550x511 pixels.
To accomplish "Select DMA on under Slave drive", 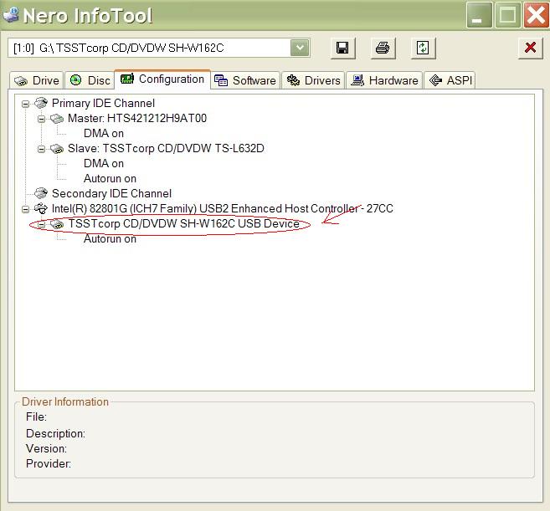I will tap(104, 163).
